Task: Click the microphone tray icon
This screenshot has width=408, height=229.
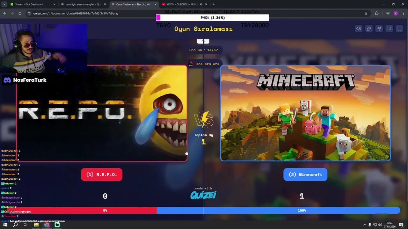Action: [x=370, y=225]
